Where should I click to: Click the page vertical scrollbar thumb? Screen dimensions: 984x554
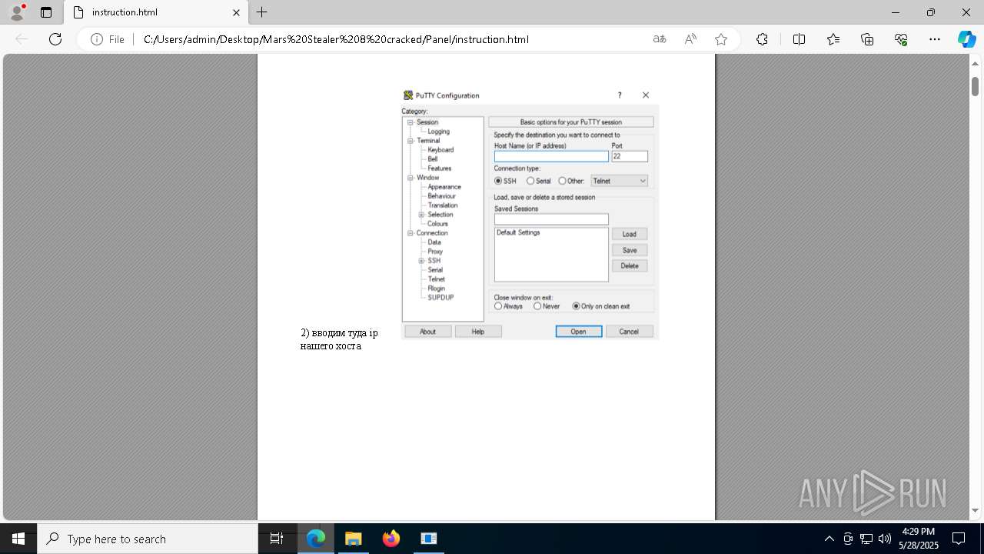[x=975, y=86]
